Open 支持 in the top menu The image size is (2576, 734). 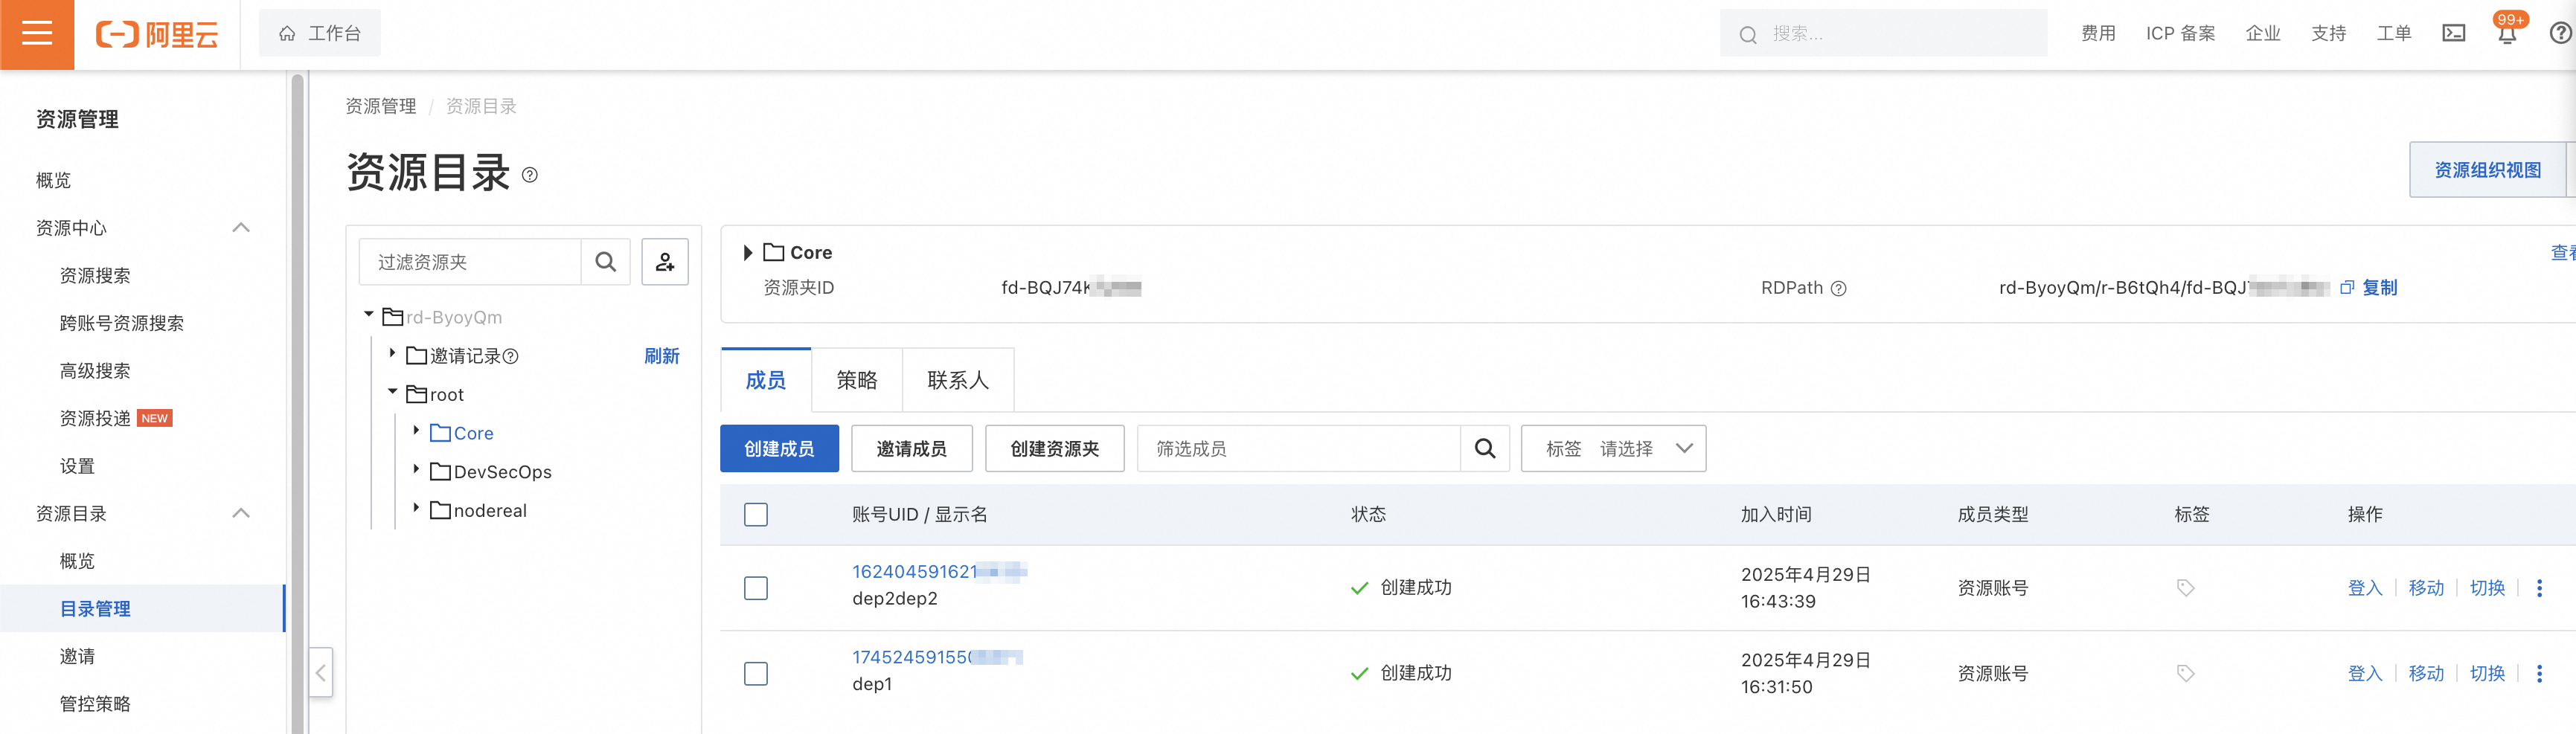point(2328,34)
